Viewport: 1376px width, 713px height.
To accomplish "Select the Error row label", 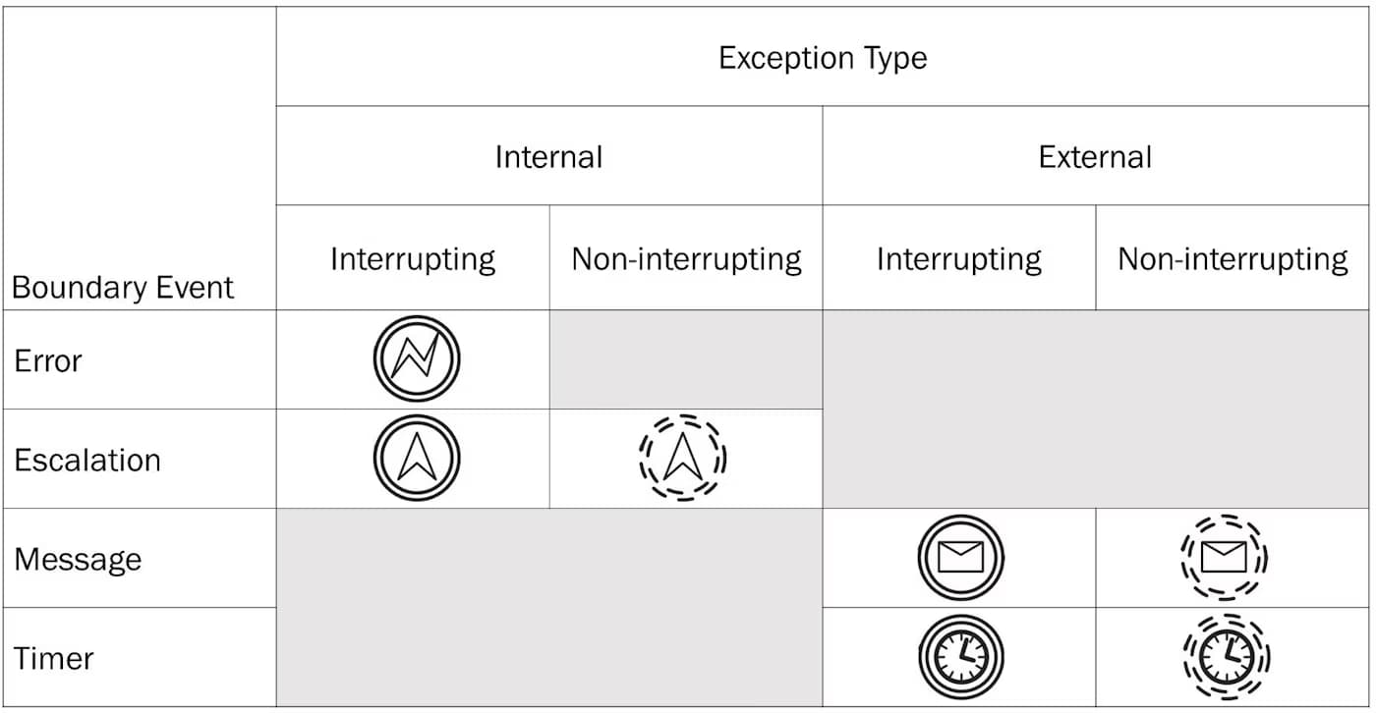I will click(48, 361).
